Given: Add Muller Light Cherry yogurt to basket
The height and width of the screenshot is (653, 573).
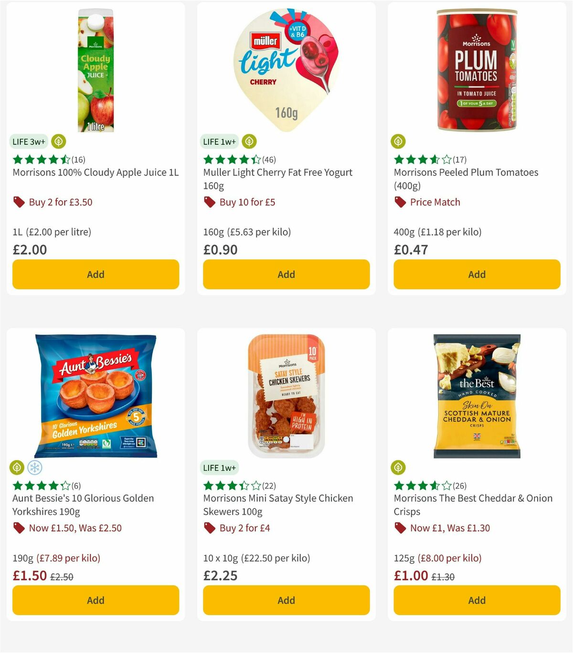Looking at the screenshot, I should coord(286,274).
